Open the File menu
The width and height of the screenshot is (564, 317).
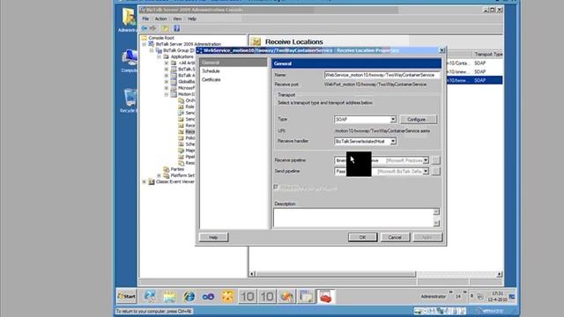coord(145,18)
